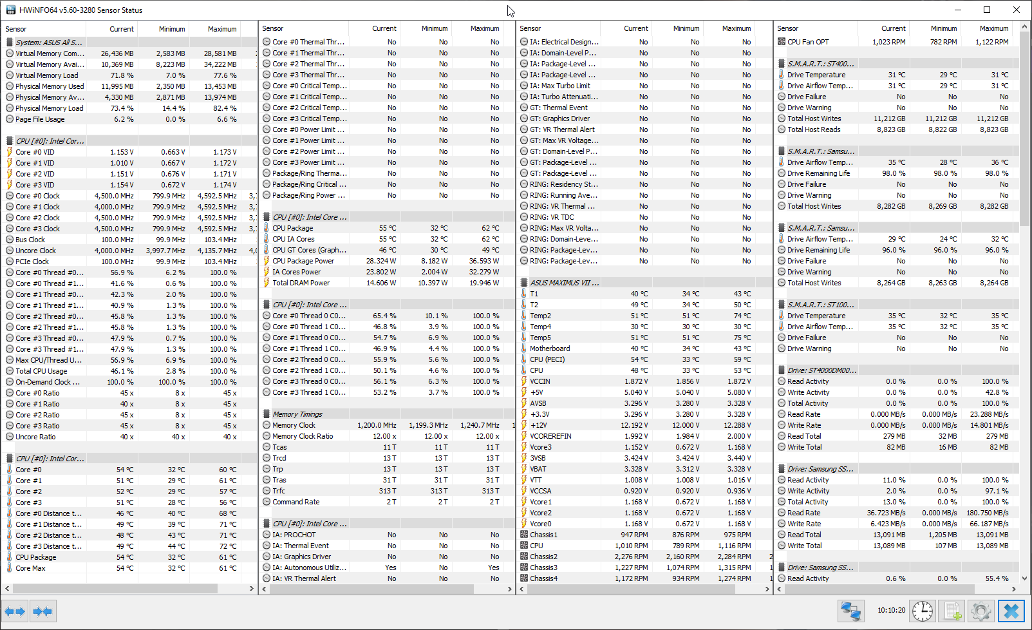Screen dimensions: 1032x630
Task: Select the Drive: ST4000DM00 group header
Action: pos(821,370)
